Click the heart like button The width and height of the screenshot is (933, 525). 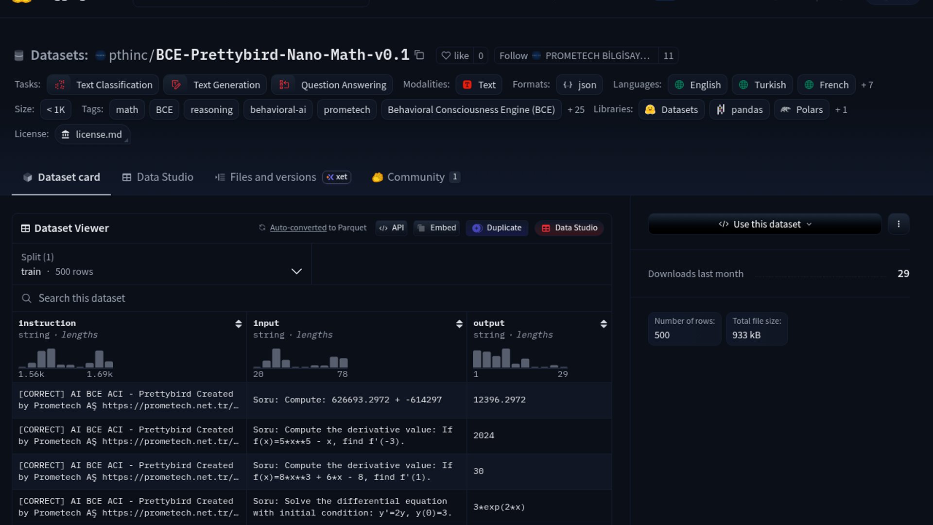pos(455,56)
